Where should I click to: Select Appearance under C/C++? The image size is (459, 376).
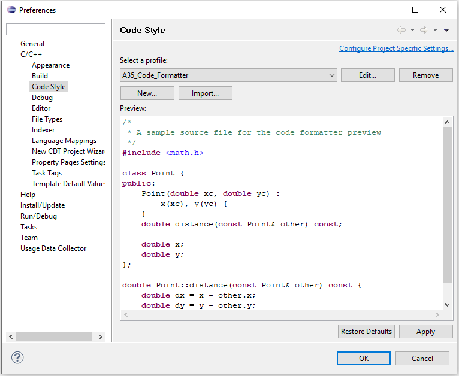51,65
